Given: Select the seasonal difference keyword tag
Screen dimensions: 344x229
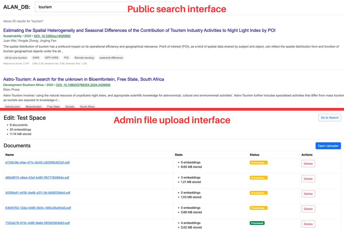Looking at the screenshot, I should tap(111, 58).
